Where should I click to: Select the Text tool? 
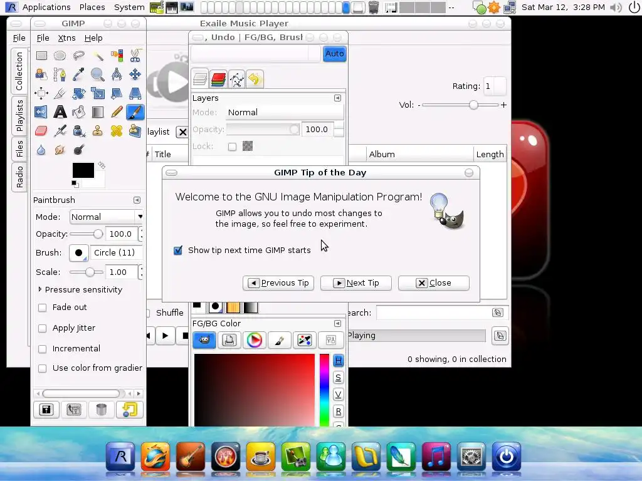click(x=60, y=111)
